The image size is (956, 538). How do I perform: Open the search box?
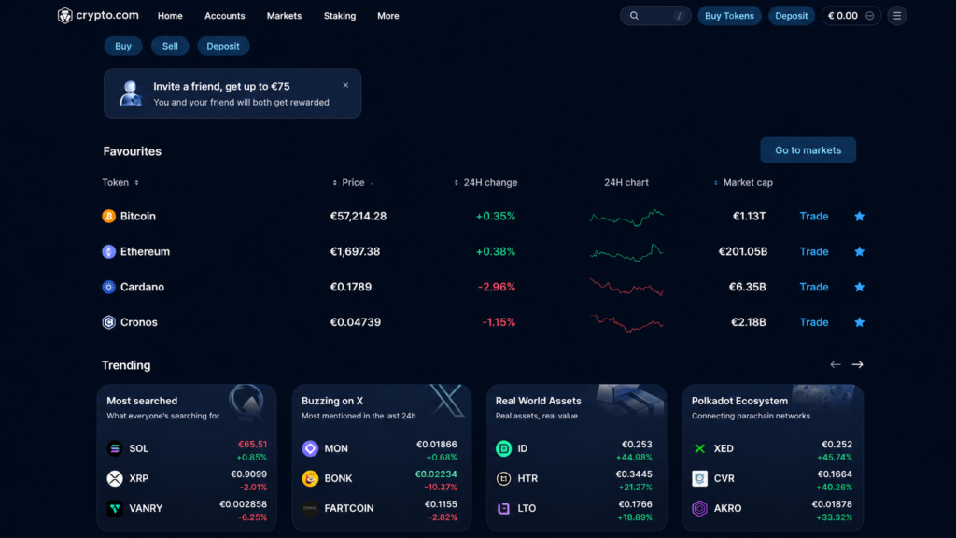(655, 16)
